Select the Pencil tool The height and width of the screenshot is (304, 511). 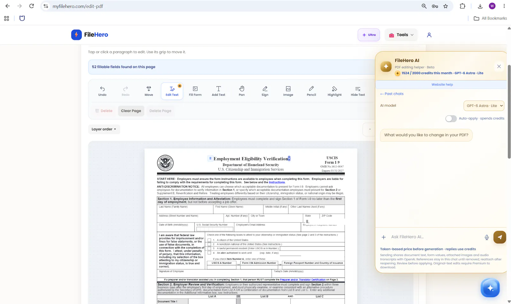(311, 91)
